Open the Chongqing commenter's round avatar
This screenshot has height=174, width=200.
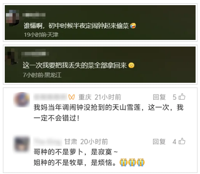(x=22, y=100)
